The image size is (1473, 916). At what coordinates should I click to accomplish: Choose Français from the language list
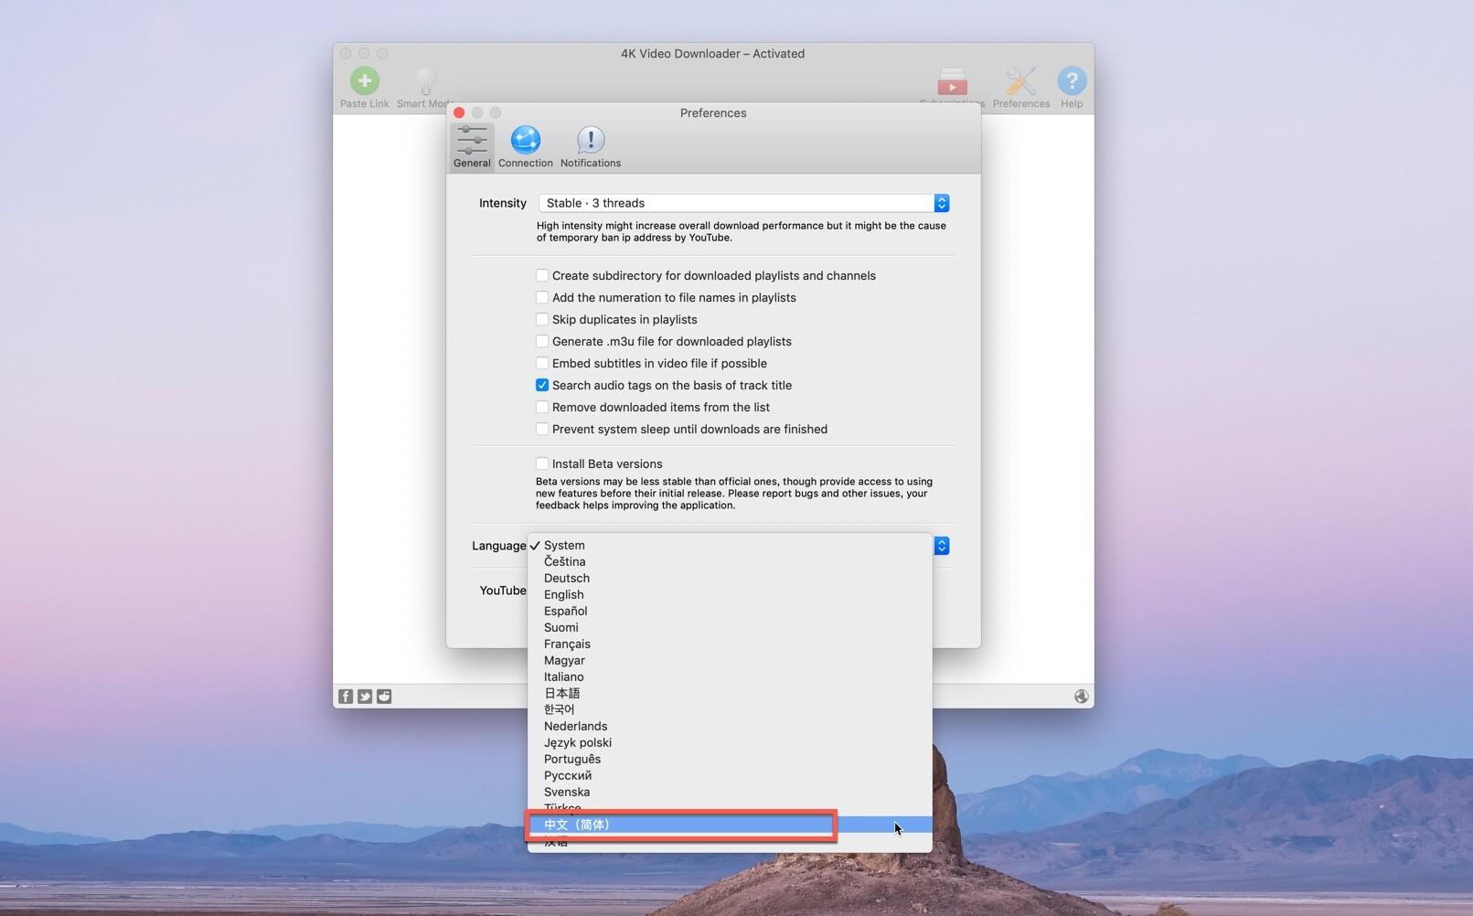(730, 644)
